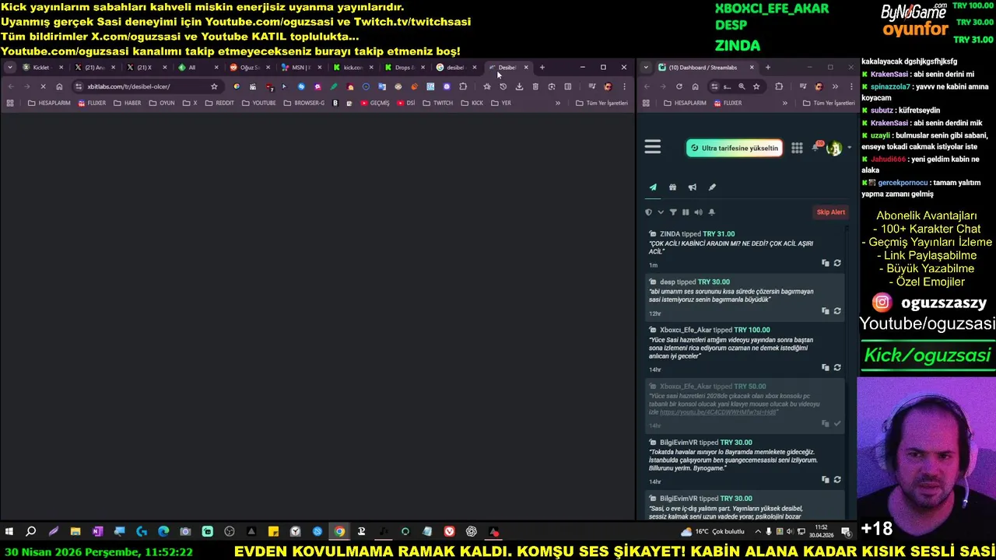Show hidden system tray icons
The height and width of the screenshot is (560, 996).
[758, 531]
